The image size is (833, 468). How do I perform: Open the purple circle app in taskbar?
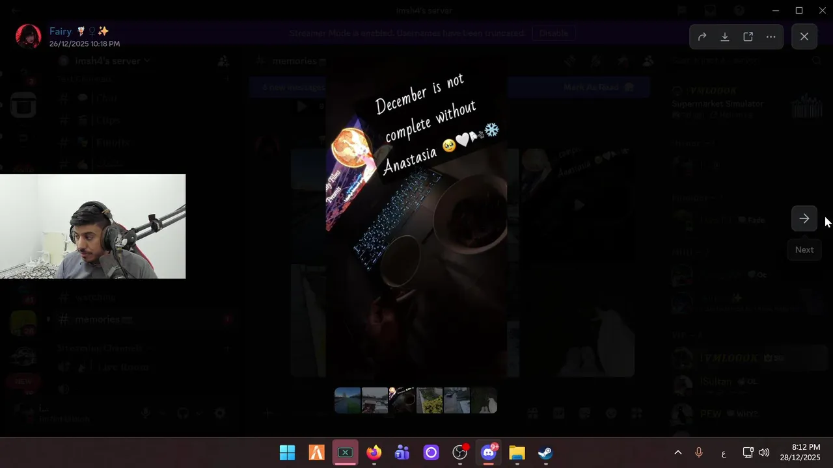[431, 453]
